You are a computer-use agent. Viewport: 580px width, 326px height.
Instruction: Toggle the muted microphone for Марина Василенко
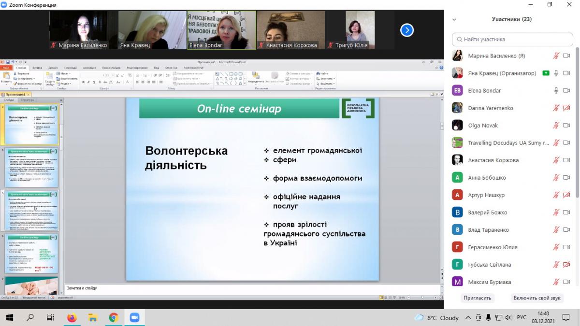(556, 56)
